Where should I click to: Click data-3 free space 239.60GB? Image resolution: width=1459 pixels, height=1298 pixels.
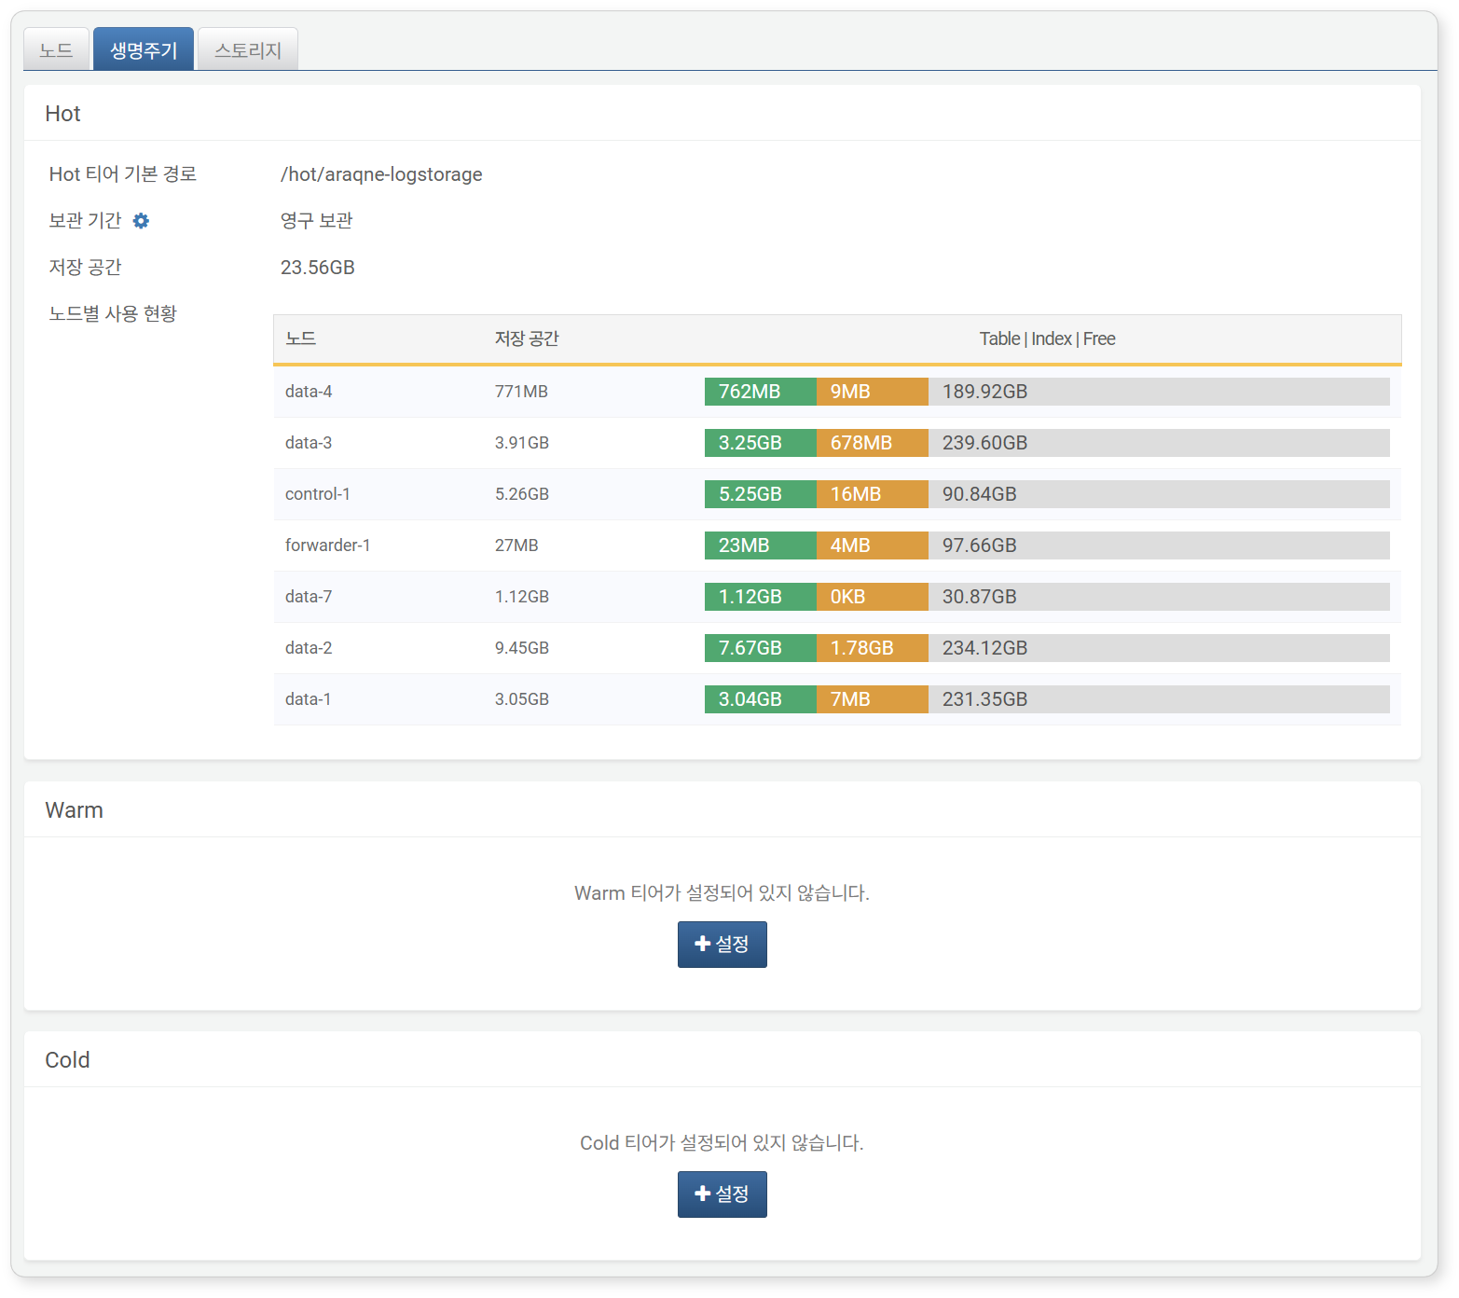tap(1159, 443)
